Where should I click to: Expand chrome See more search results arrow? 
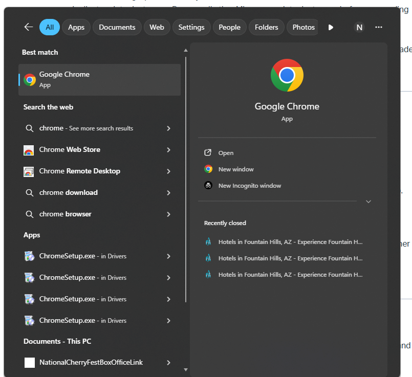pyautogui.click(x=168, y=128)
